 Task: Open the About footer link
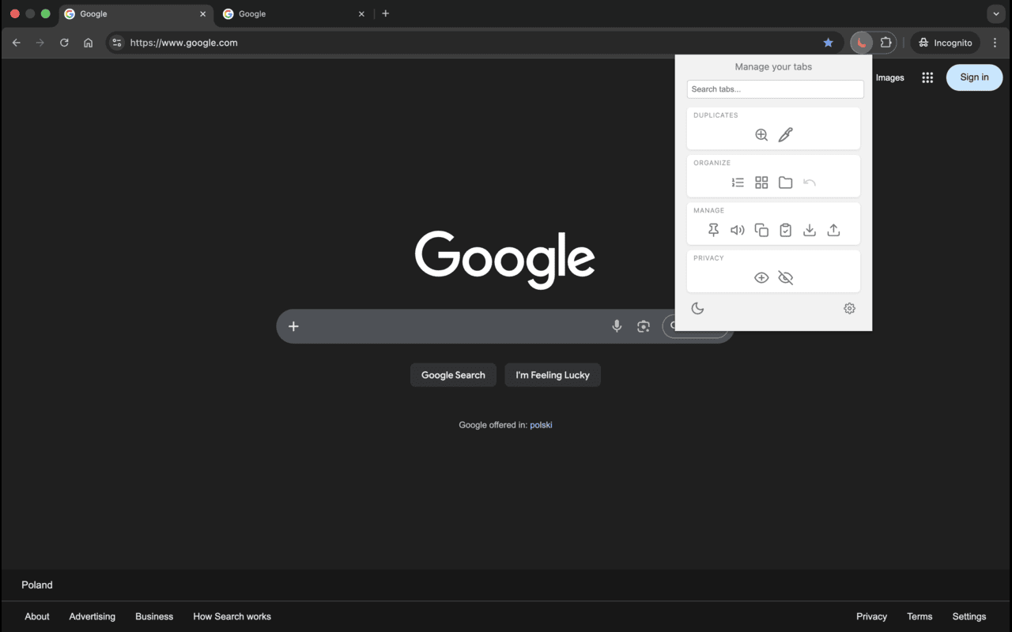pos(37,617)
